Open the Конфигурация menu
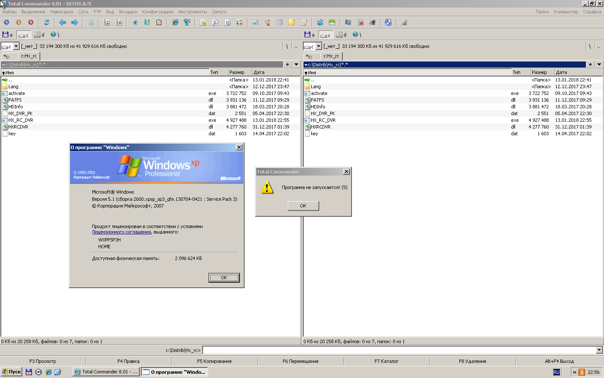This screenshot has height=378, width=604. (x=157, y=12)
